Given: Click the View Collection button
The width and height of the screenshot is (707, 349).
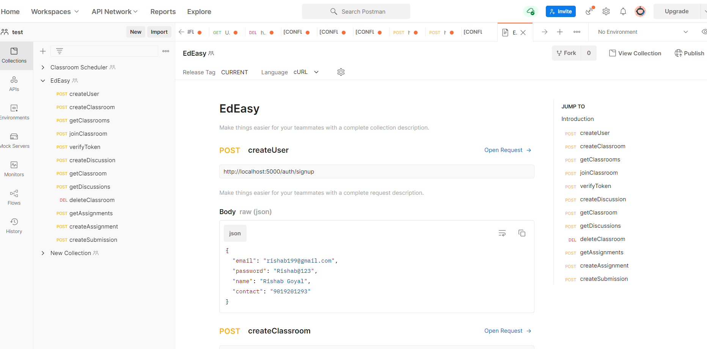Looking at the screenshot, I should (x=635, y=53).
